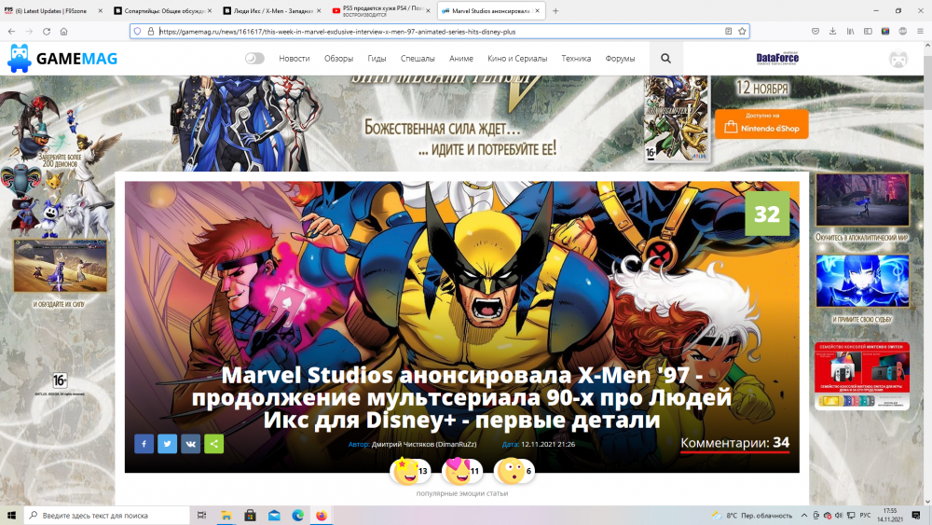Screen dimensions: 932x525
Task: Open the apocalyptic world ad thumbnail
Action: click(x=862, y=200)
